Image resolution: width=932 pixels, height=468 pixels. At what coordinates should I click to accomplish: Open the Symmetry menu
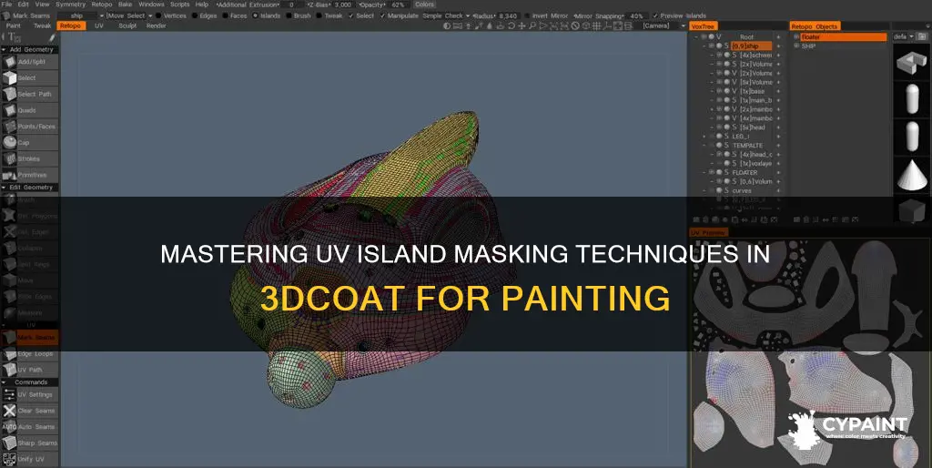(70, 5)
